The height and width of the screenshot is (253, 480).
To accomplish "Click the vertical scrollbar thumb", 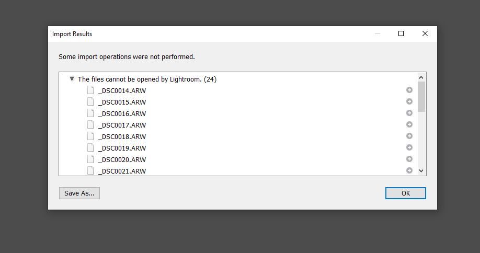I will pos(421,97).
